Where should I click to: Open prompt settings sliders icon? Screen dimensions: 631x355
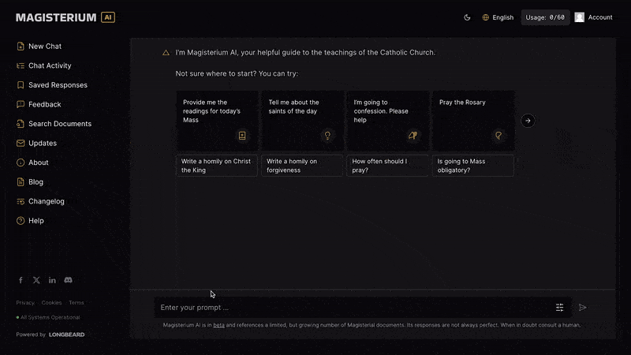[x=560, y=308]
